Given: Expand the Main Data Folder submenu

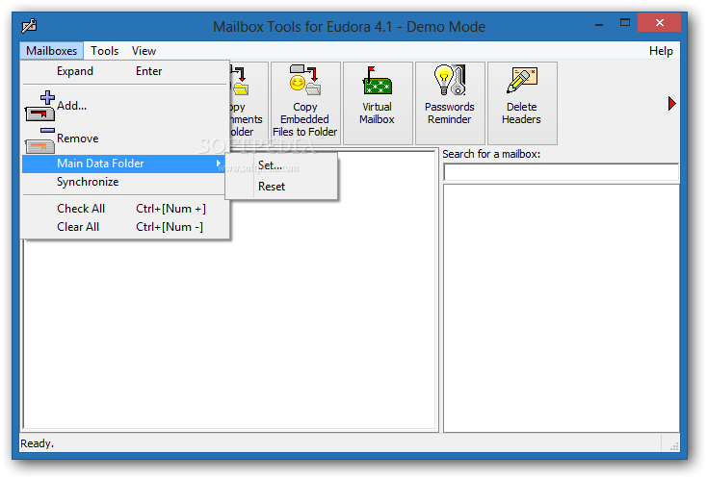Looking at the screenshot, I should [x=123, y=164].
